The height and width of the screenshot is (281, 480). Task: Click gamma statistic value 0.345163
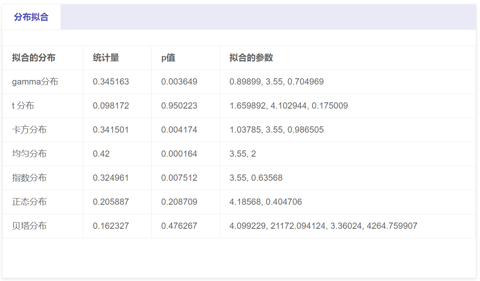(x=111, y=82)
